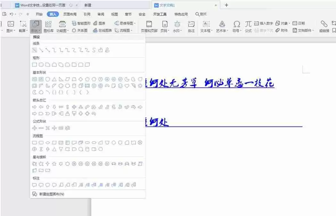The width and height of the screenshot is (336, 216).
Task: Open the 页码 page number dropdown
Action: click(x=164, y=26)
